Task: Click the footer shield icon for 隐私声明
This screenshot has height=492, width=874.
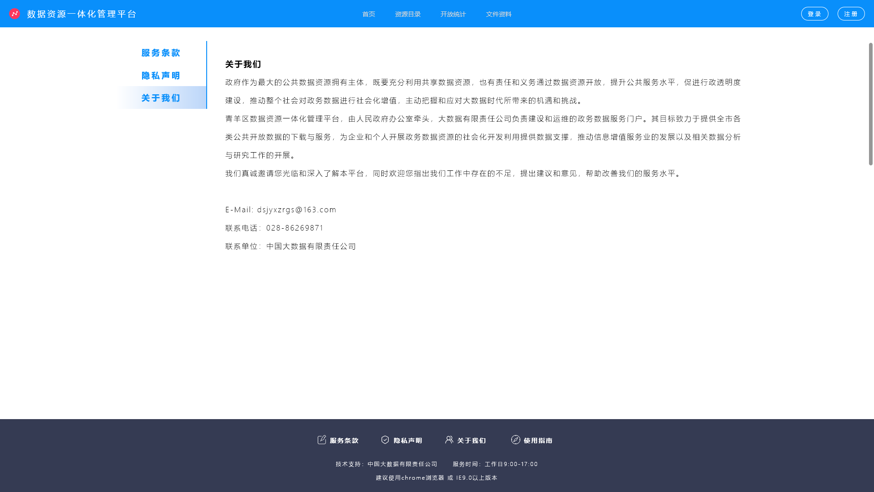Action: (385, 440)
